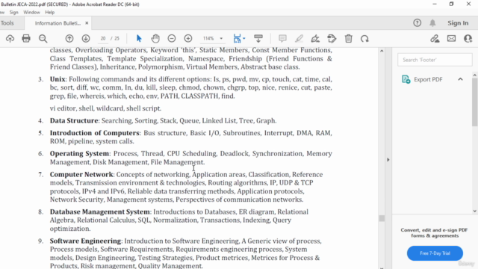The height and width of the screenshot is (269, 478).
Task: Click the 'Database Management System' heading
Action: click(99, 212)
